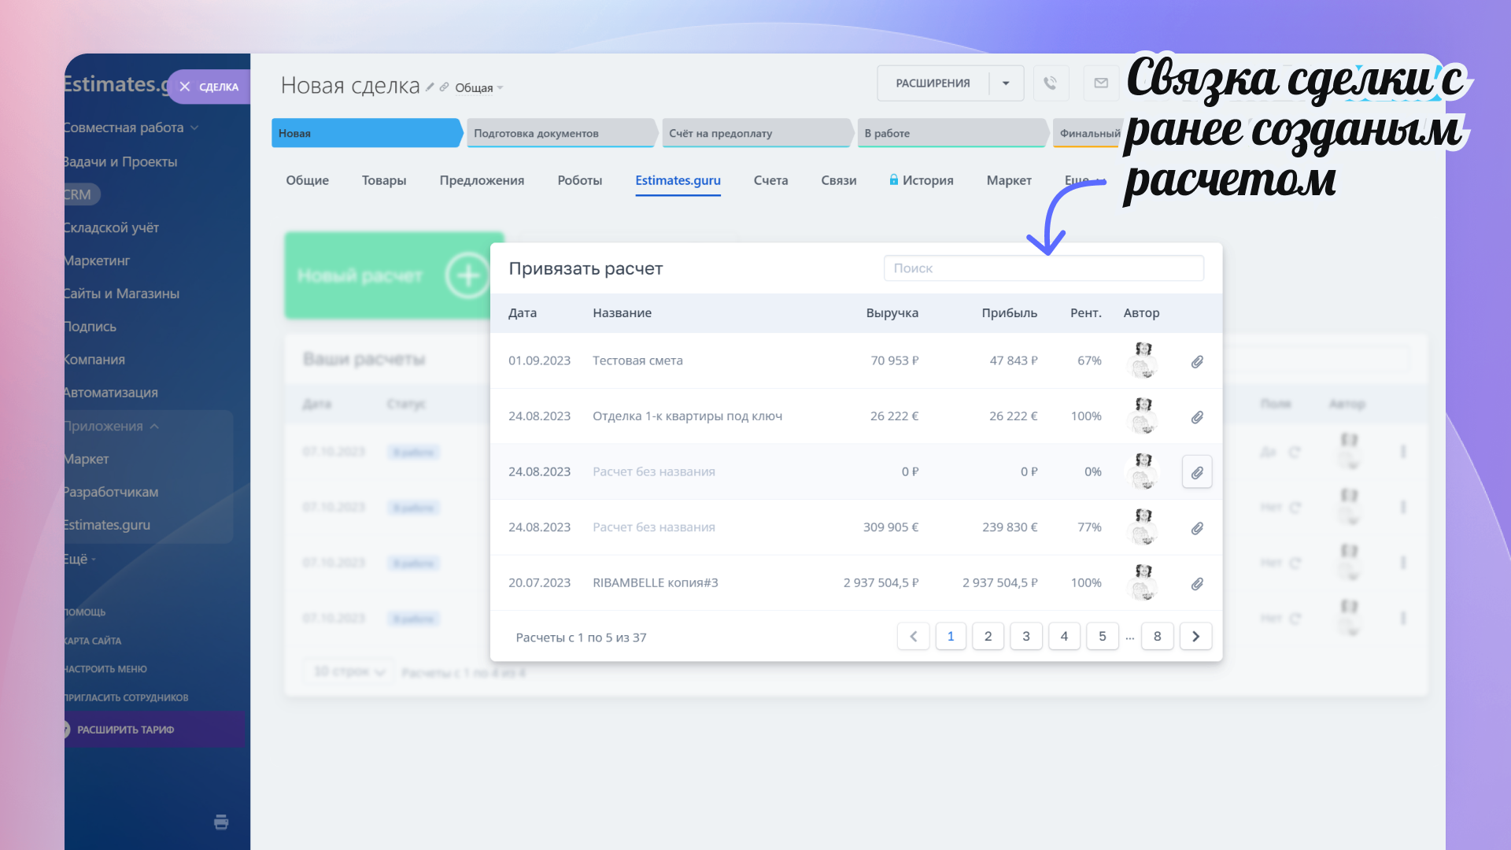Click the printer icon in sidebar bottom
This screenshot has width=1511, height=850.
(x=221, y=822)
